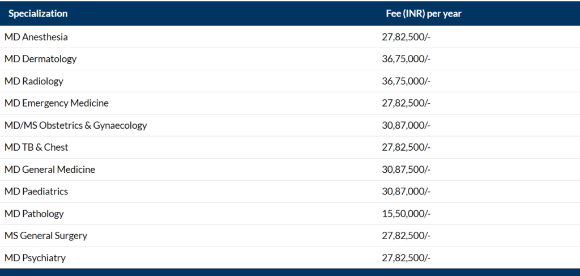Click the MD Dermatology fee 36,75,000/-
Viewport: 580px width, 276px height.
[406, 59]
